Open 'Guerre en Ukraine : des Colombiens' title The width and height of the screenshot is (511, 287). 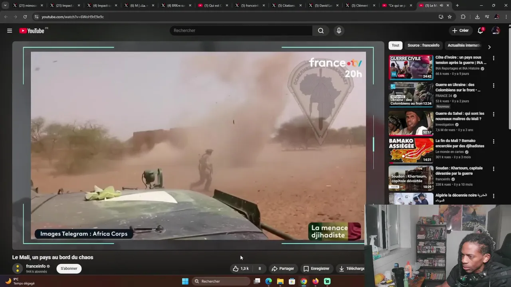[458, 87]
